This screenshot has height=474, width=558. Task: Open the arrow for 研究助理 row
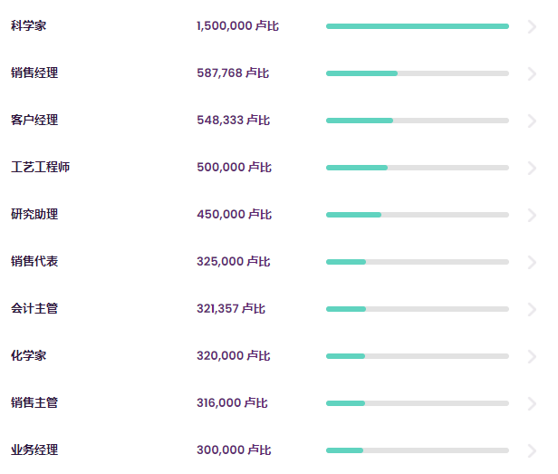[532, 215]
